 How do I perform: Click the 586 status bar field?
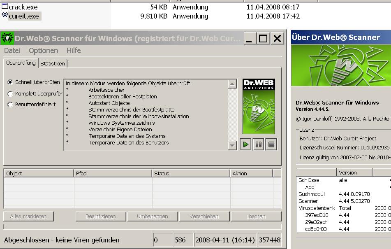point(183,240)
